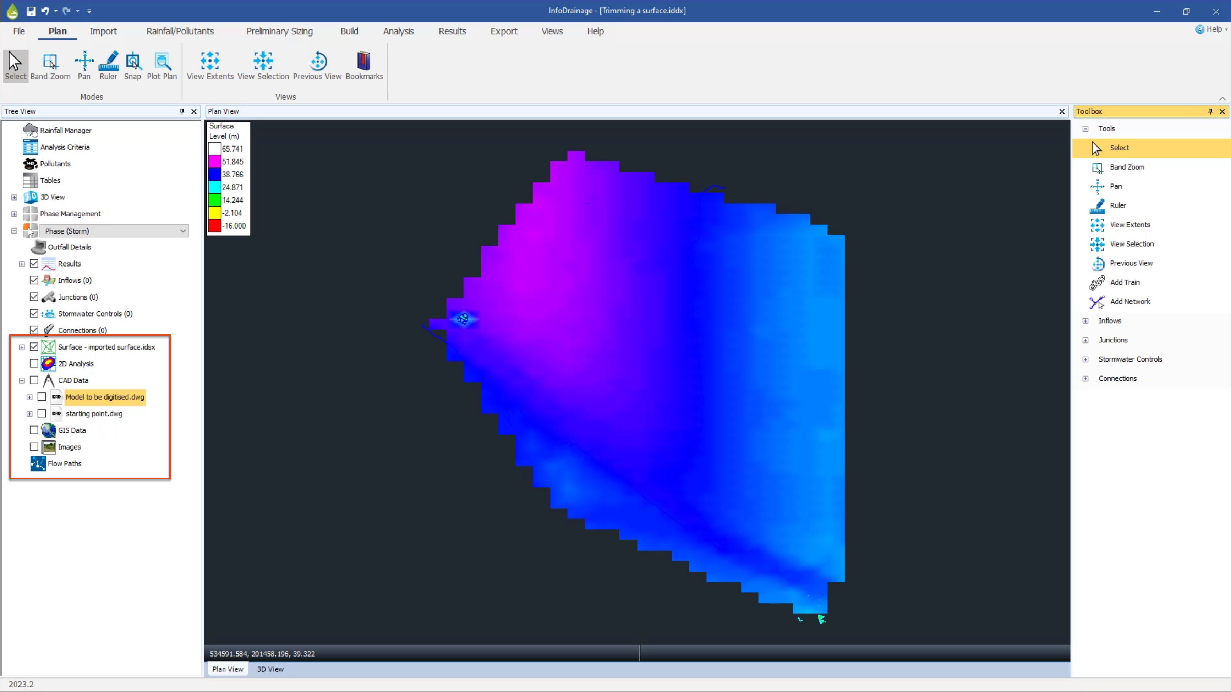Check the CAD Data checkbox
1231x692 pixels.
[34, 380]
